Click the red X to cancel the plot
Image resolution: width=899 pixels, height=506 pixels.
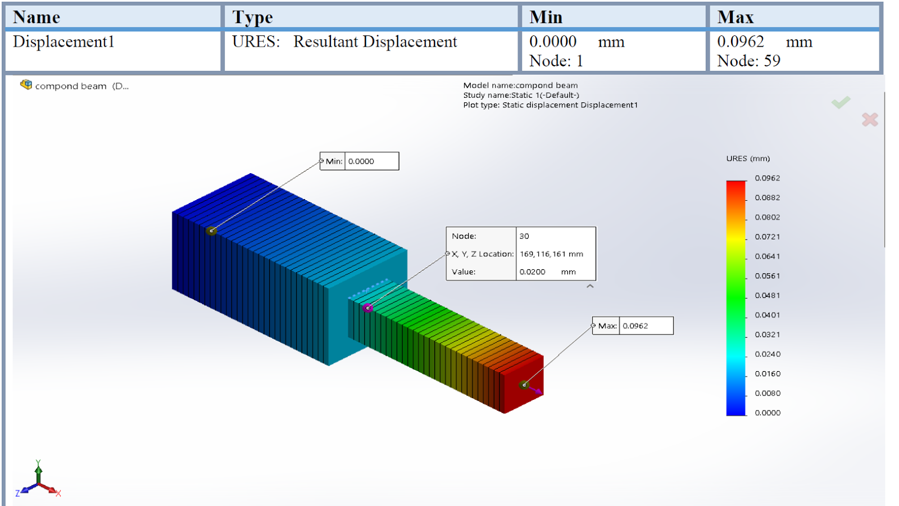[x=870, y=120]
